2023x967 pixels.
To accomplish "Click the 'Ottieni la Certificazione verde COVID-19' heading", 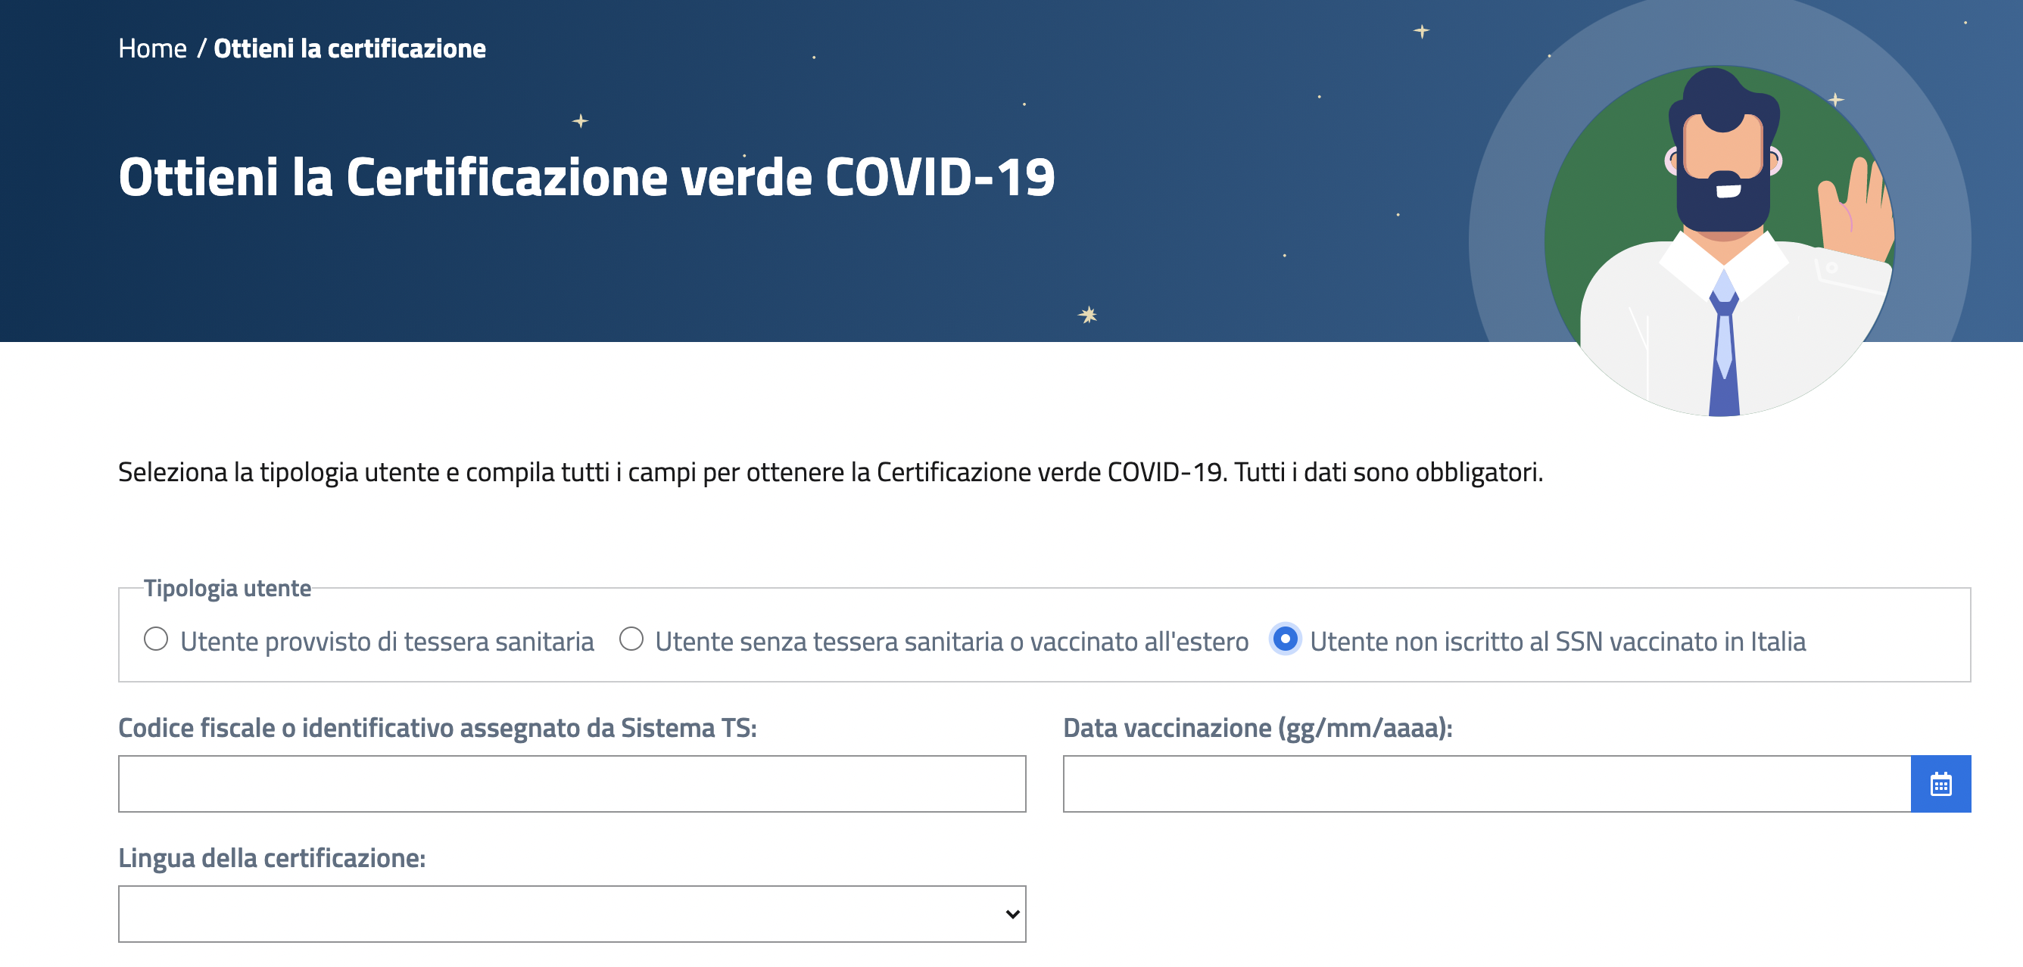I will click(x=586, y=176).
